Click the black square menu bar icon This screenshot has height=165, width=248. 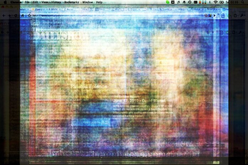[x=173, y=2]
